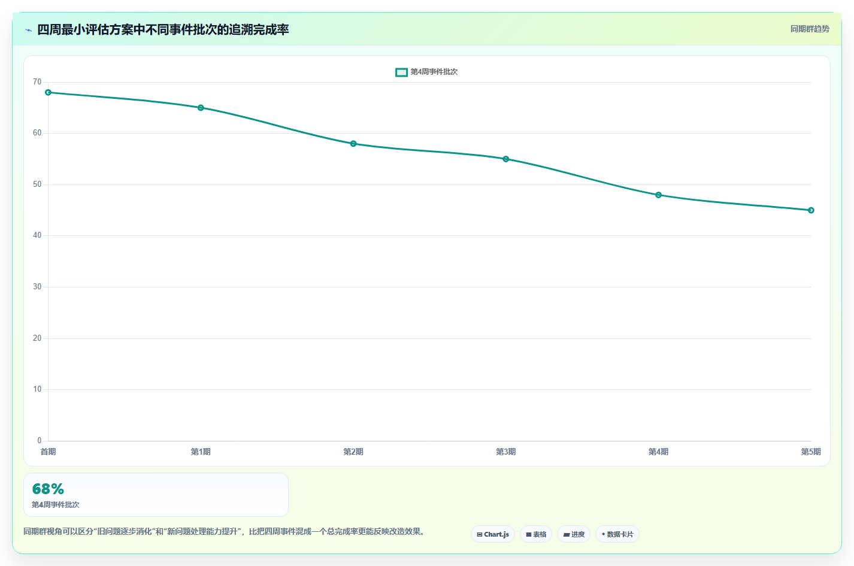Click the lightning icon beside the title

[x=28, y=30]
